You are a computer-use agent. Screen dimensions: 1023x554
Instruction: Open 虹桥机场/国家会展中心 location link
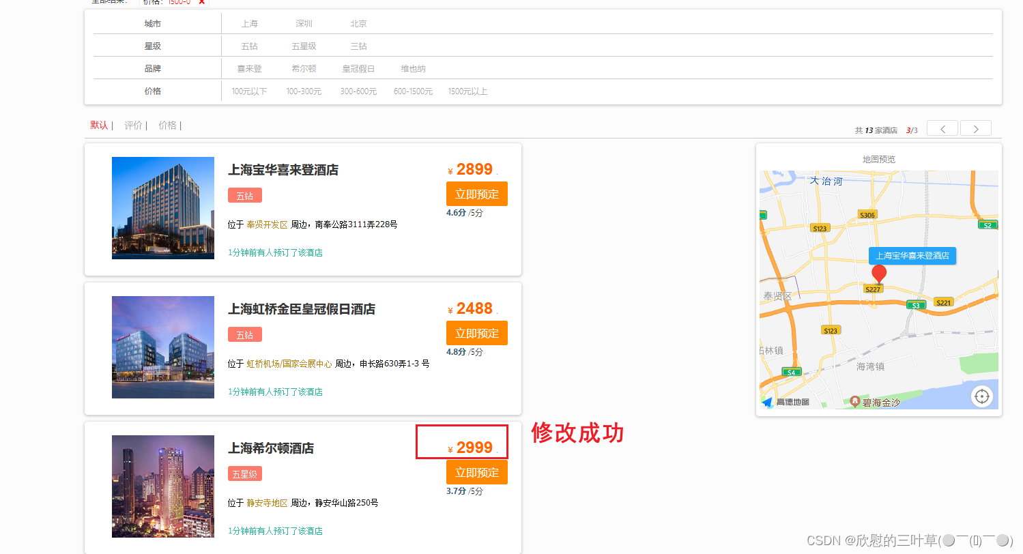coord(289,364)
